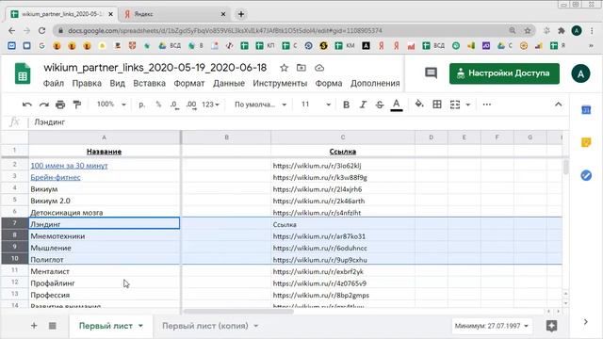Click the Undo icon in toolbar

27,105
